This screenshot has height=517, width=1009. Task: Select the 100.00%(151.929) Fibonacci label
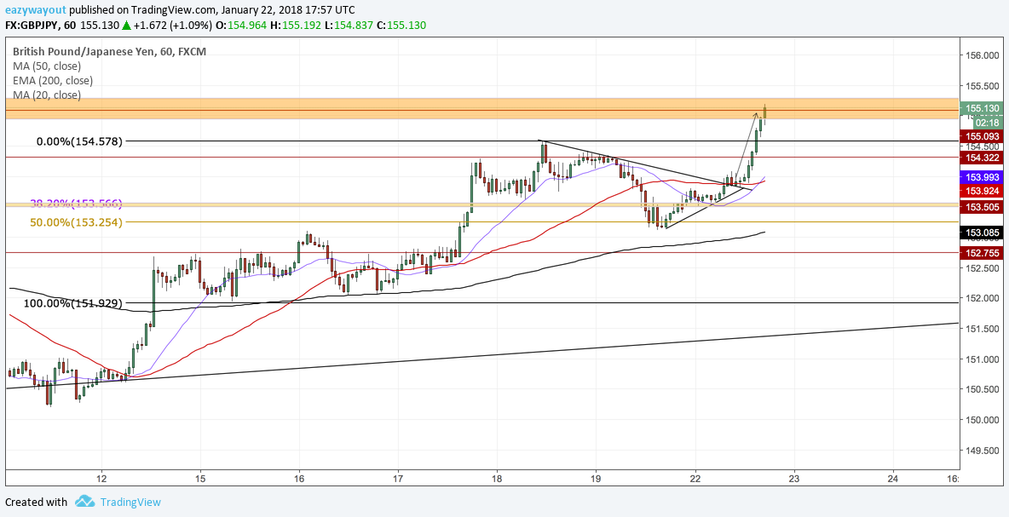click(73, 303)
